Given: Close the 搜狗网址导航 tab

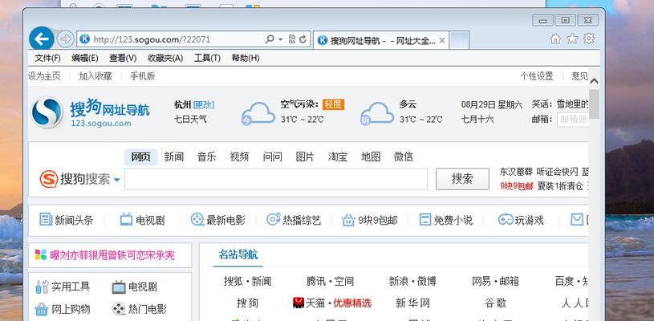Looking at the screenshot, I should pyautogui.click(x=442, y=40).
